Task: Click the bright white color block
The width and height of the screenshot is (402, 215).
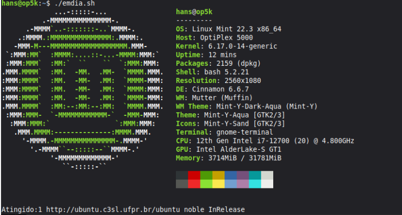Action: (x=267, y=184)
